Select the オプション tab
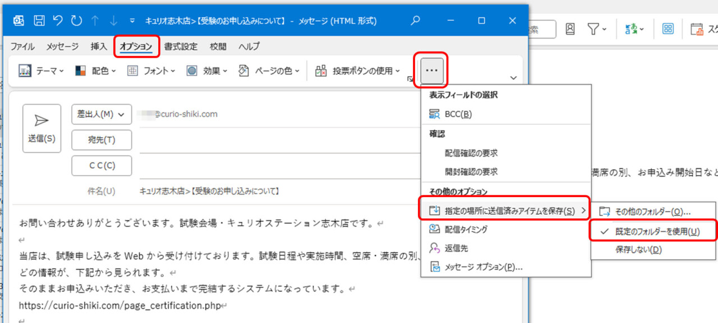 [x=136, y=46]
